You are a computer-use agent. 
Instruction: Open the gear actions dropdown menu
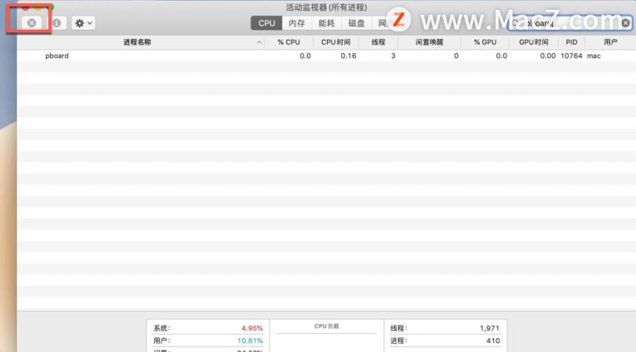[x=83, y=23]
